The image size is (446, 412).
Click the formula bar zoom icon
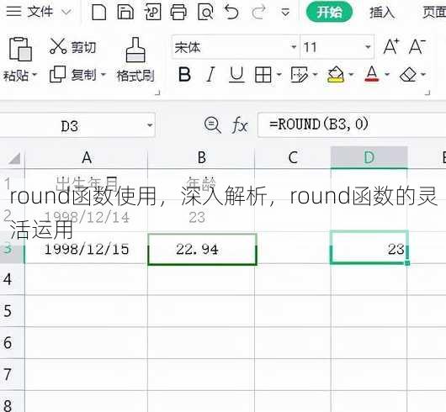click(x=212, y=125)
